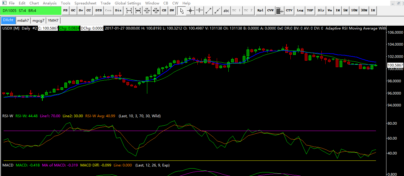Toggle the Log scale button
This screenshot has width=404, height=176.
pyautogui.click(x=300, y=10)
